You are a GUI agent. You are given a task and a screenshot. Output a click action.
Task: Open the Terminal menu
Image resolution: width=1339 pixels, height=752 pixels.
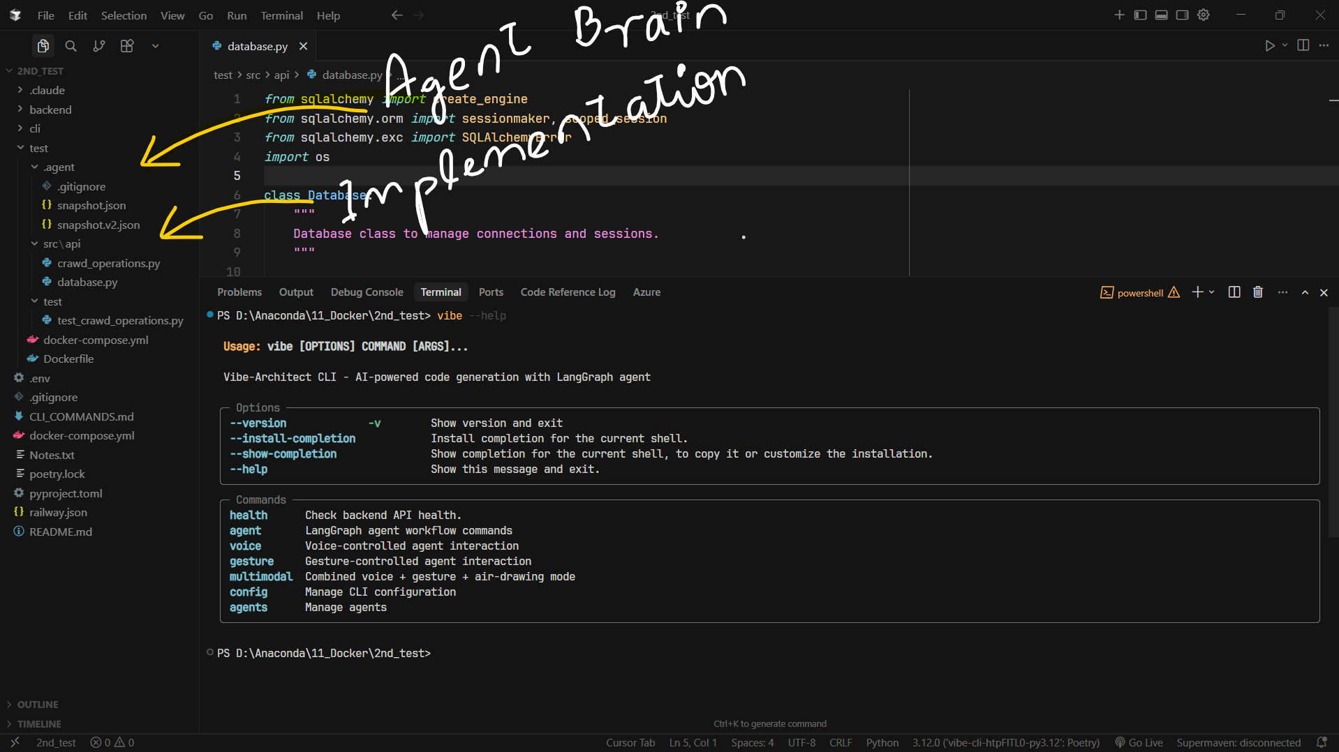pyautogui.click(x=281, y=15)
